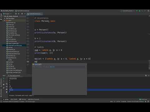Open Condition.py in the project tree
This screenshot has height=112, width=150.
pyautogui.click(x=11, y=29)
